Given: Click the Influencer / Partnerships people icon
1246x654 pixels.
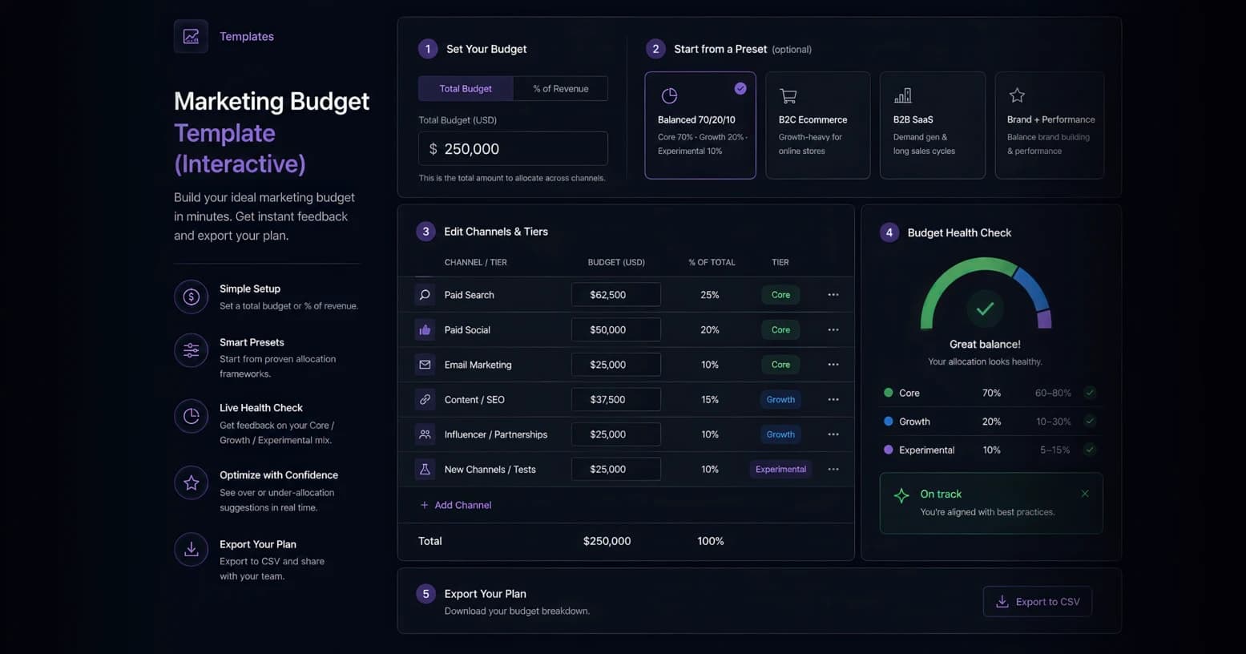Looking at the screenshot, I should coord(425,434).
